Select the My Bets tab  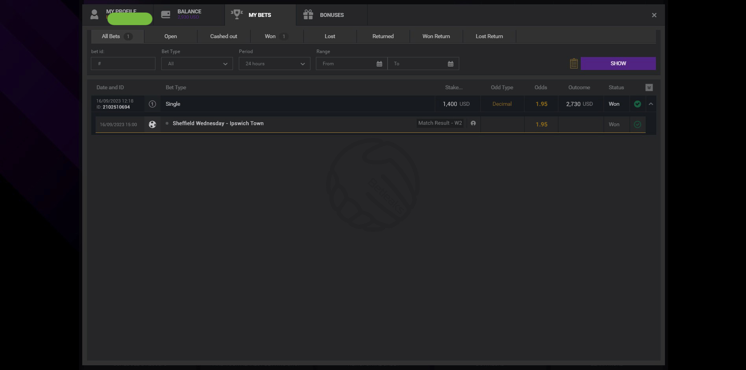[x=260, y=15]
